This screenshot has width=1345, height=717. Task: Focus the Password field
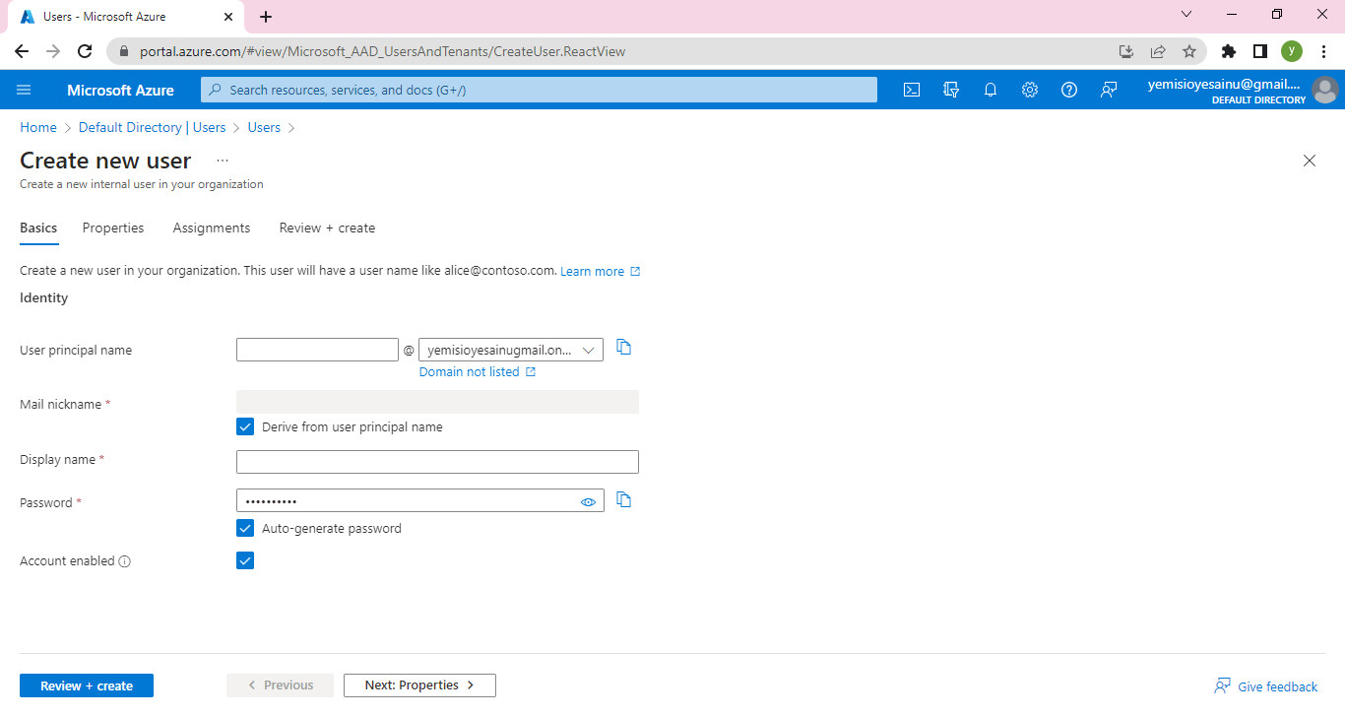420,500
